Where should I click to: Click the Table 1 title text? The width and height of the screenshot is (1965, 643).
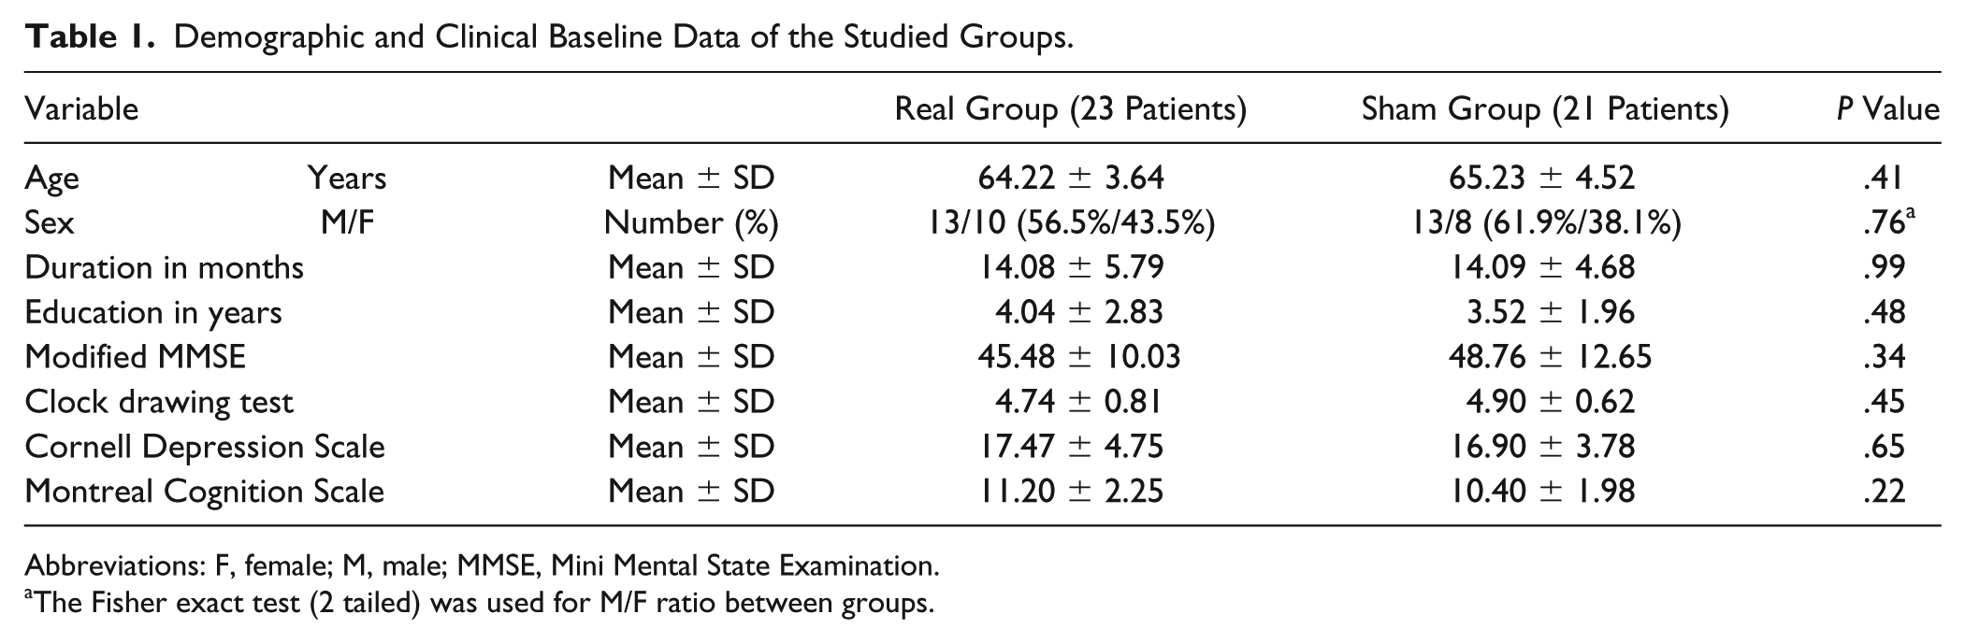pyautogui.click(x=549, y=36)
